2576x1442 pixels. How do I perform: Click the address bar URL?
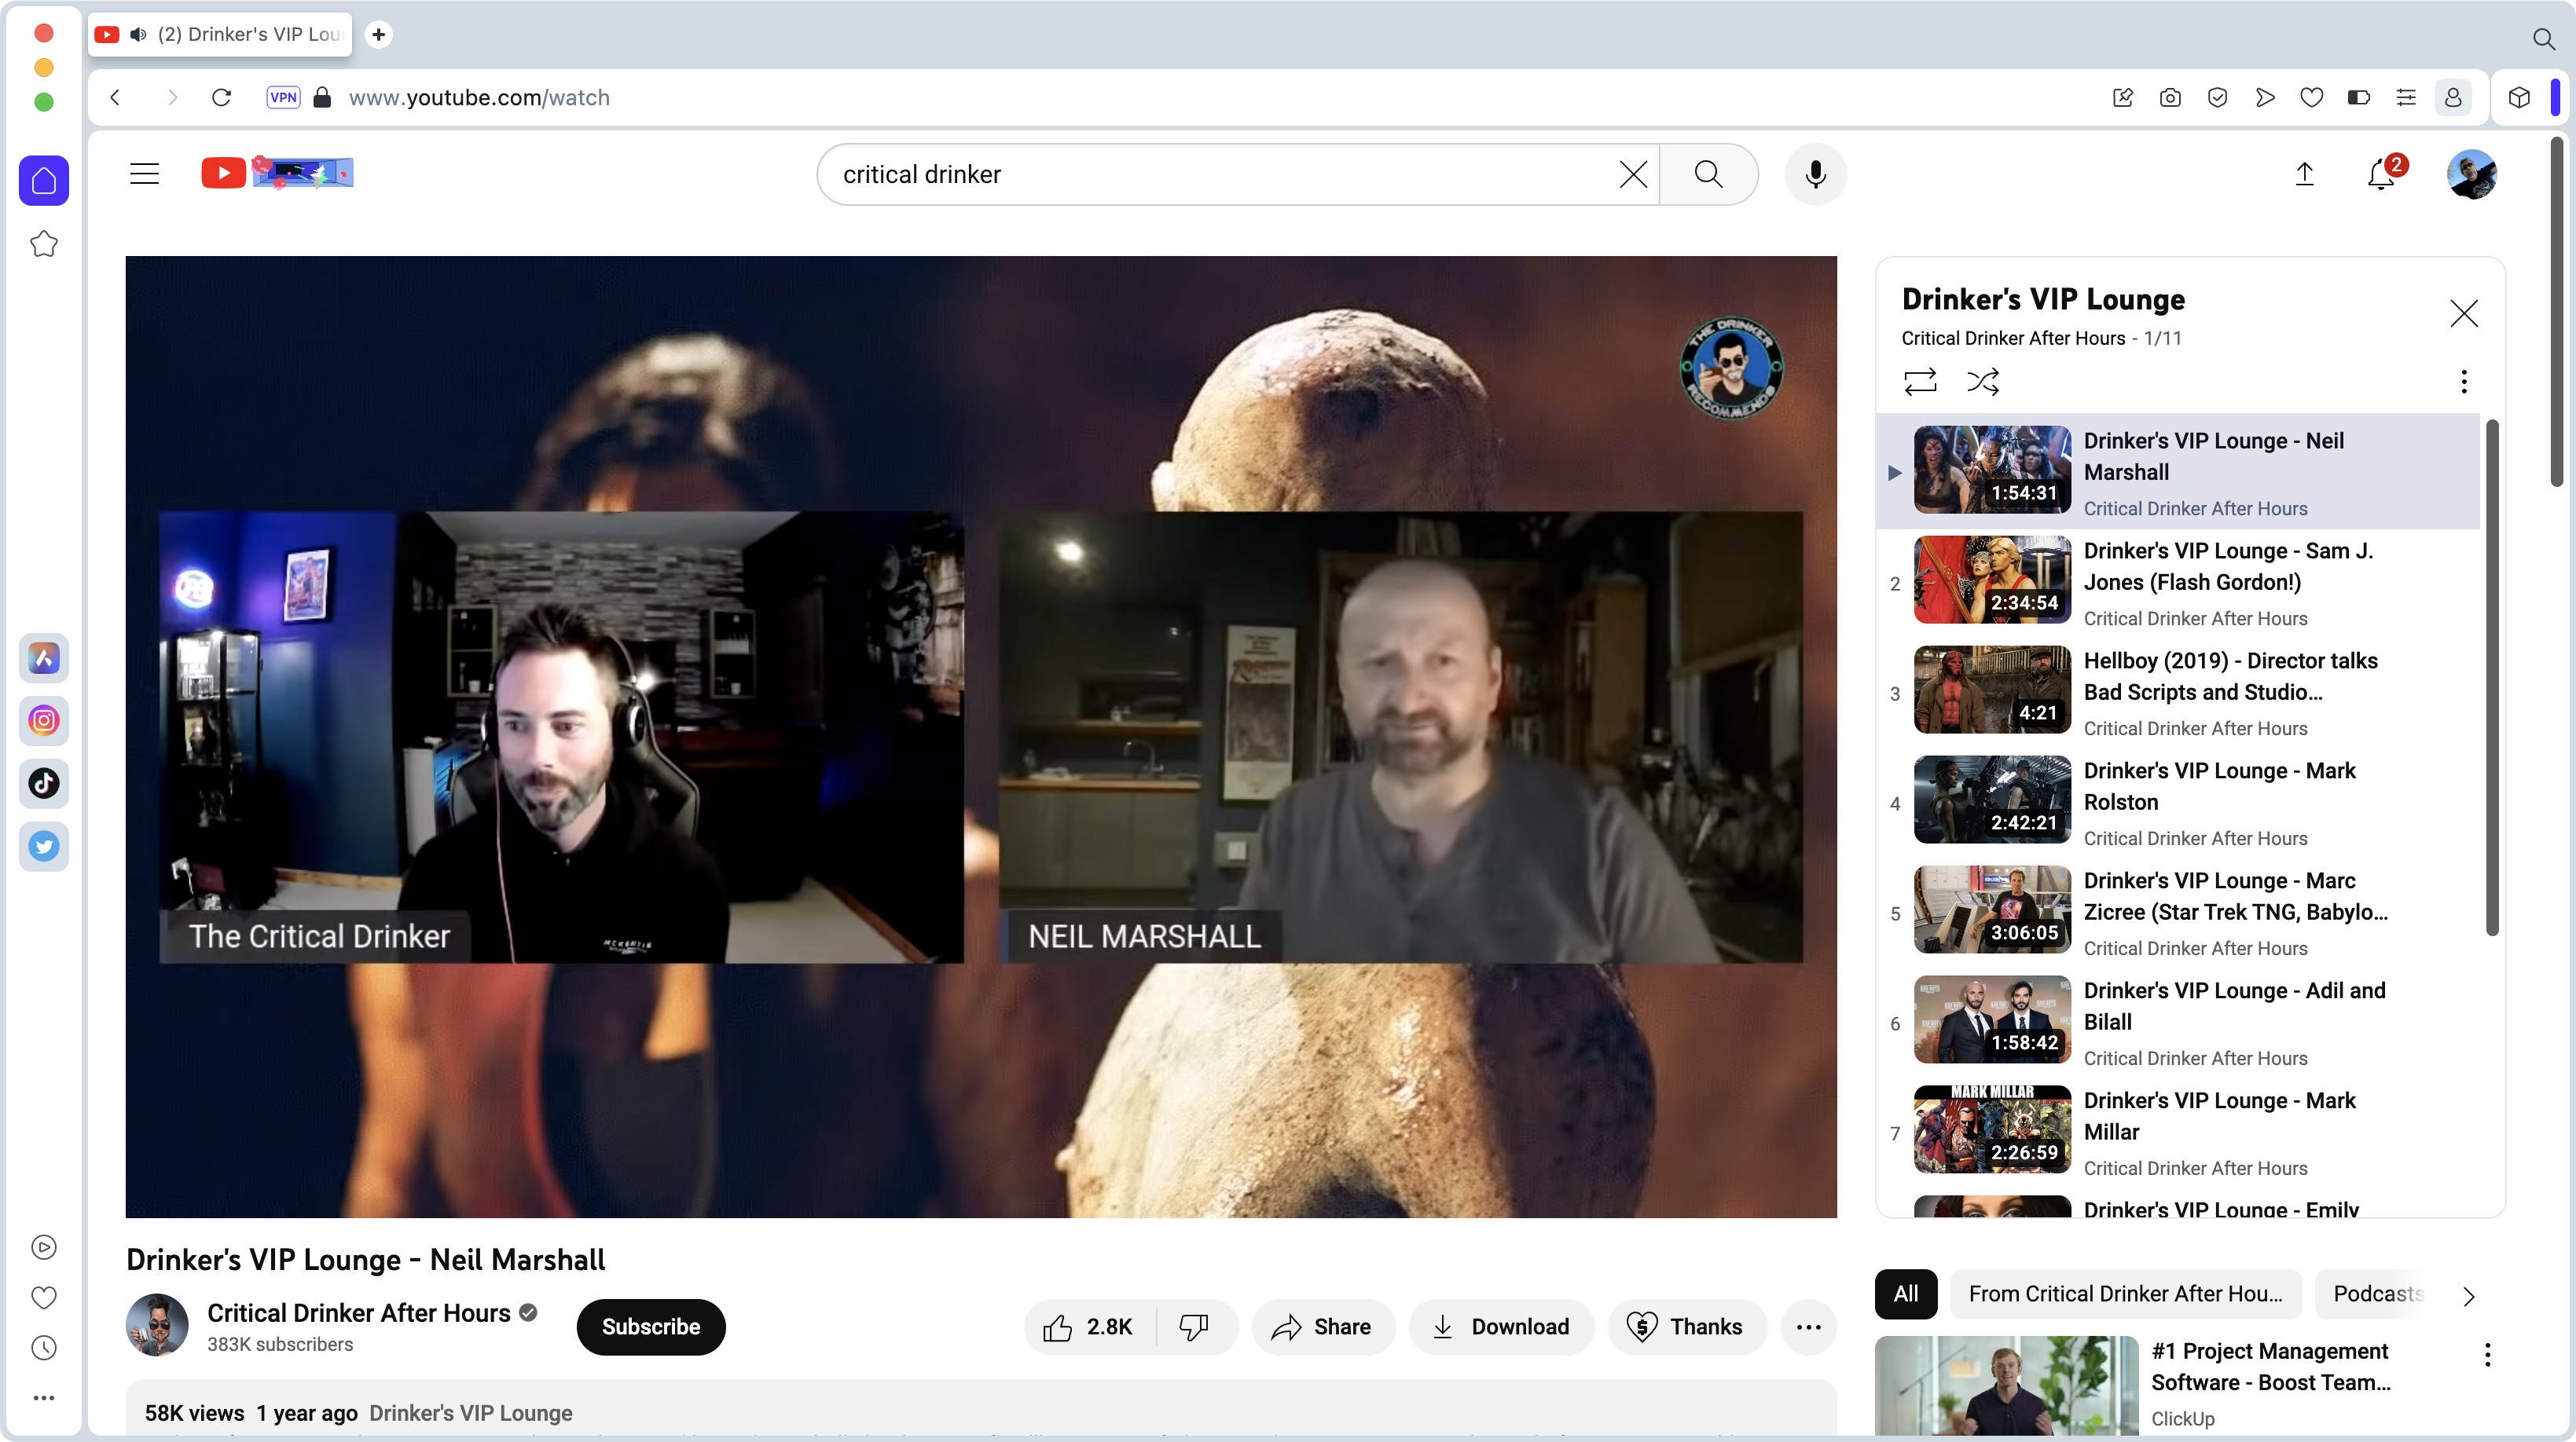point(479,97)
